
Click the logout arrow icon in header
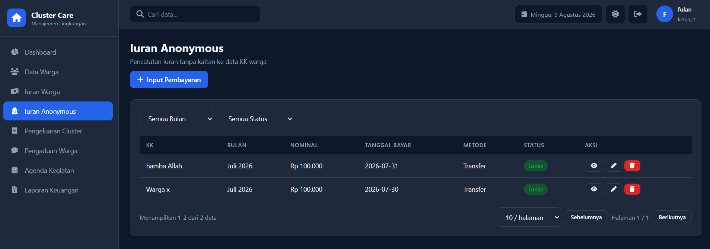click(x=638, y=14)
